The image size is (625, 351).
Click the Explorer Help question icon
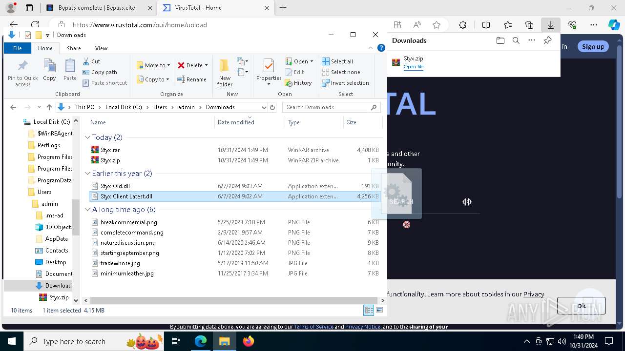click(x=381, y=48)
